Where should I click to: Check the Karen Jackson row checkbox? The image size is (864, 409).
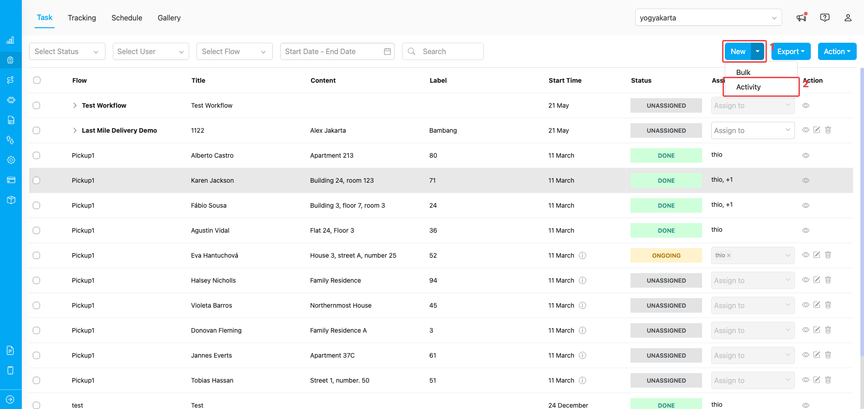click(x=36, y=180)
